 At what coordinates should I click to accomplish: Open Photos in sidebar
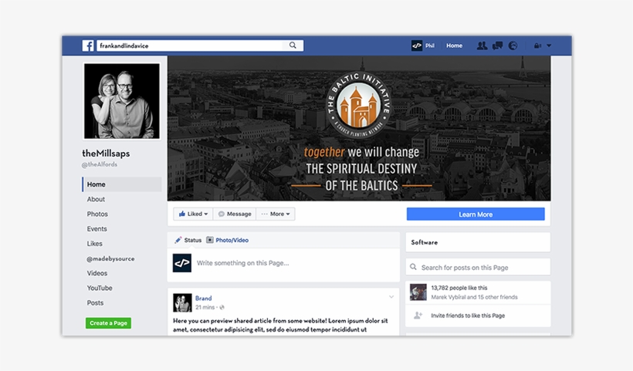(97, 214)
